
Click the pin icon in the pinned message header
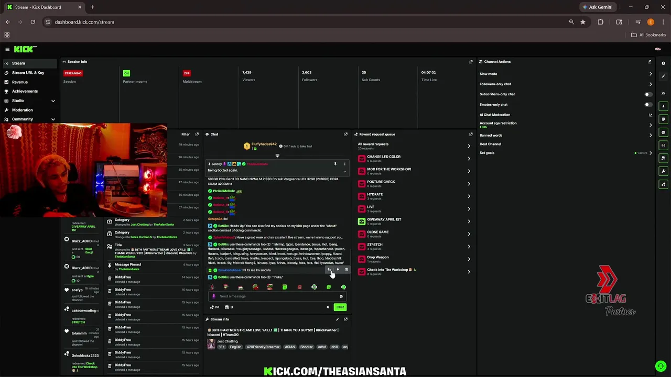click(335, 164)
